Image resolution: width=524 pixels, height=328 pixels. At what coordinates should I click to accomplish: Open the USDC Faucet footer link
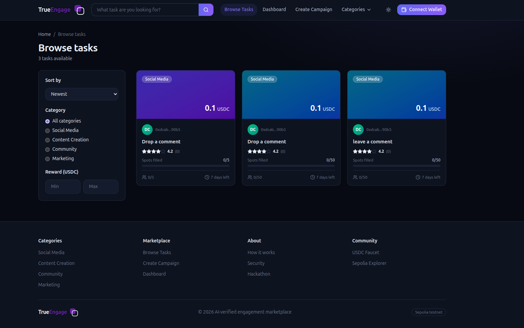point(365,252)
